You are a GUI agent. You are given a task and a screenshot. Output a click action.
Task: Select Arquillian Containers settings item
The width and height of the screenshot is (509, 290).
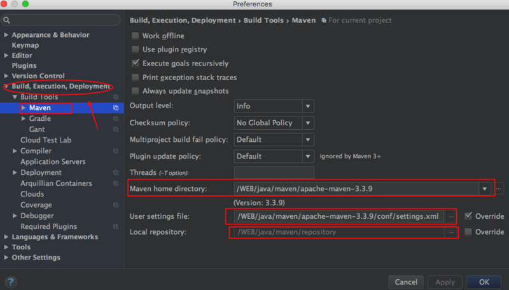[56, 183]
